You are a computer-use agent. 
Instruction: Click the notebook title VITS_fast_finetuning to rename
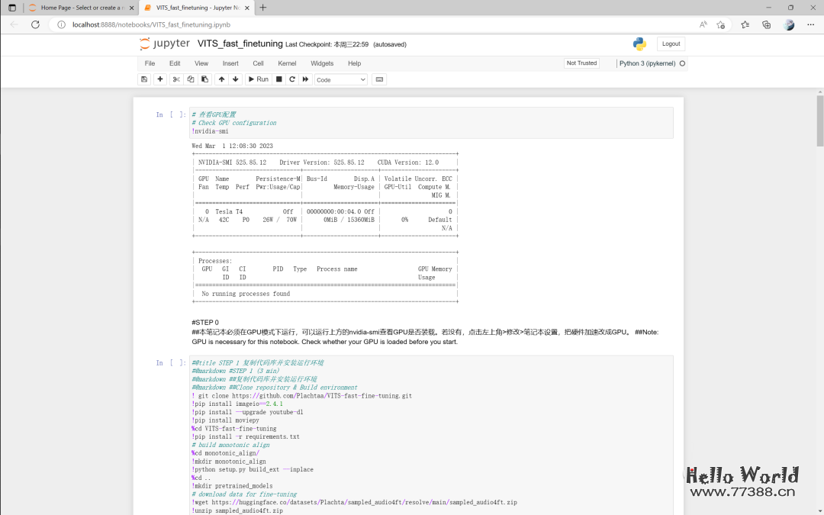[240, 44]
